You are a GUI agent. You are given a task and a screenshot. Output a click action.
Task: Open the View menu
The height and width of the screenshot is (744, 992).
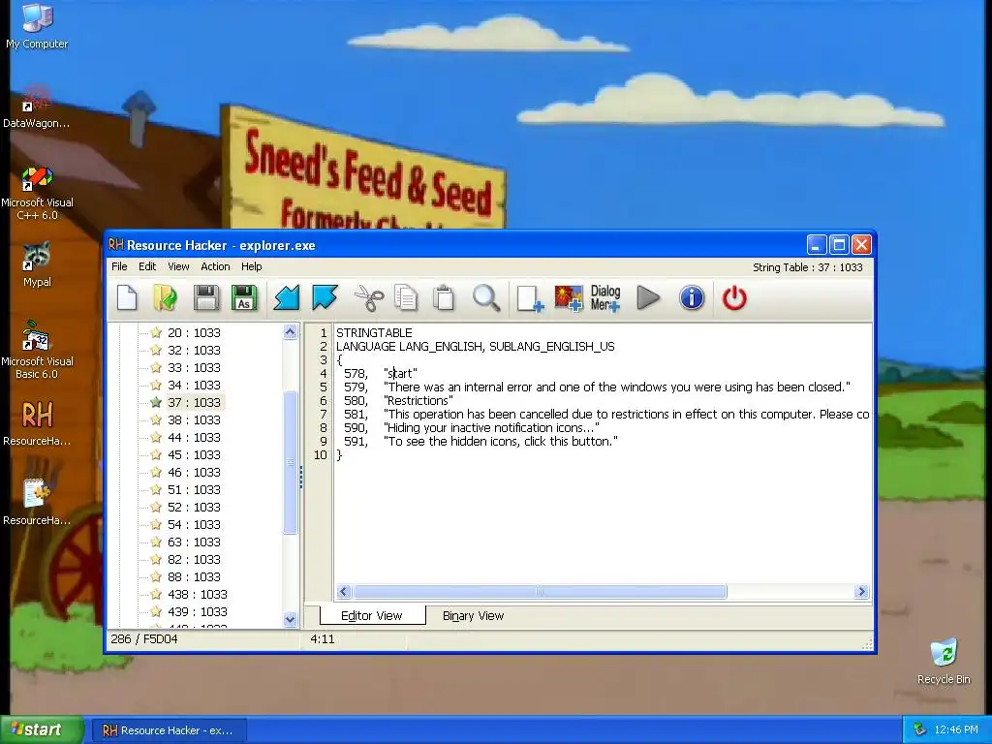point(178,266)
